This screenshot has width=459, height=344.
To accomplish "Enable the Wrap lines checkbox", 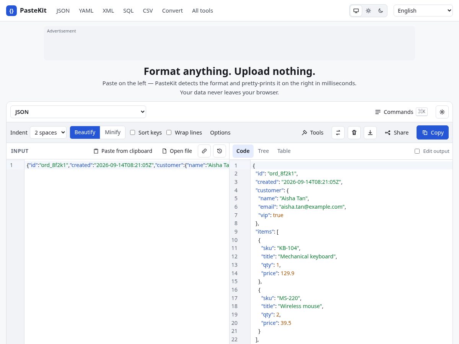I will coord(169,133).
